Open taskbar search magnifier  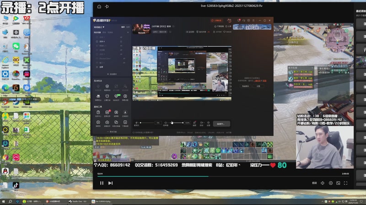[x=10, y=201]
